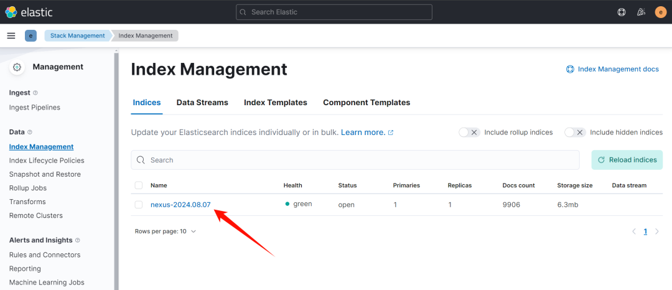
Task: Open Remote Clusters in sidebar
Action: tap(36, 215)
